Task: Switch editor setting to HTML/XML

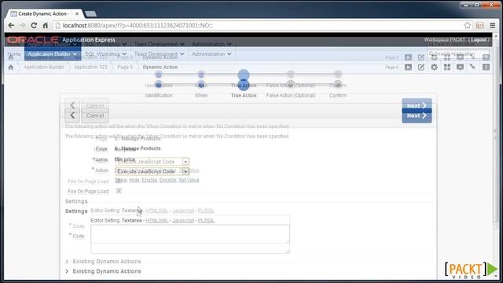Action: [x=157, y=220]
